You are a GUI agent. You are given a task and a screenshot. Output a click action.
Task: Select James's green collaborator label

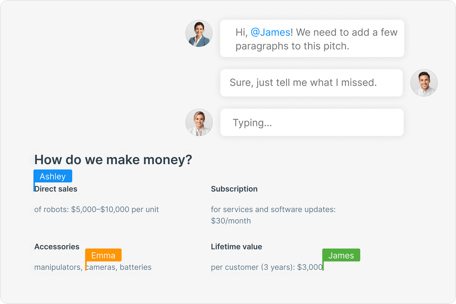click(x=341, y=255)
